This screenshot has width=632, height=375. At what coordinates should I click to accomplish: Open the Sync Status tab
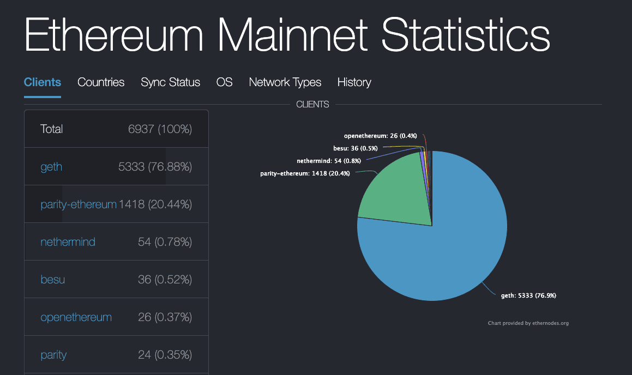pos(170,82)
